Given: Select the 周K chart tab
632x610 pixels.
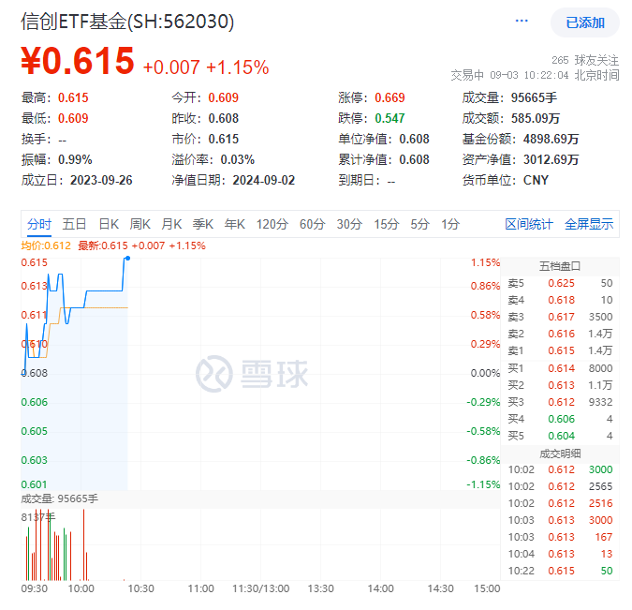Looking at the screenshot, I should pos(140,224).
